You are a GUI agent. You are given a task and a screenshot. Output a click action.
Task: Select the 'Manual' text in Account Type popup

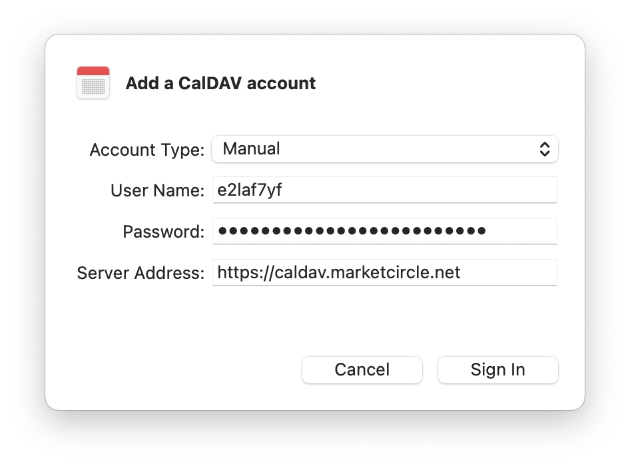pos(251,149)
